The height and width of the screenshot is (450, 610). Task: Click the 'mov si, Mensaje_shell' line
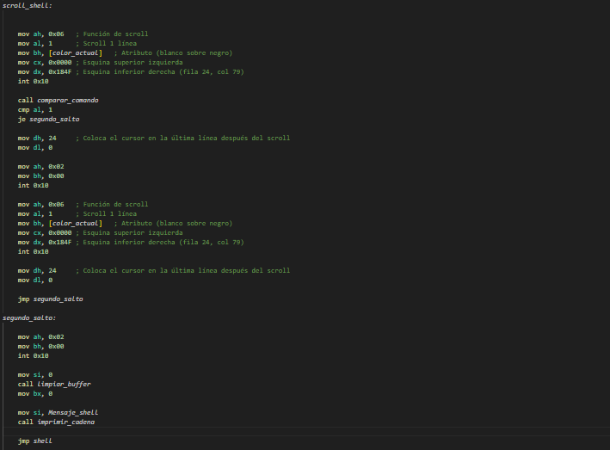tap(58, 412)
